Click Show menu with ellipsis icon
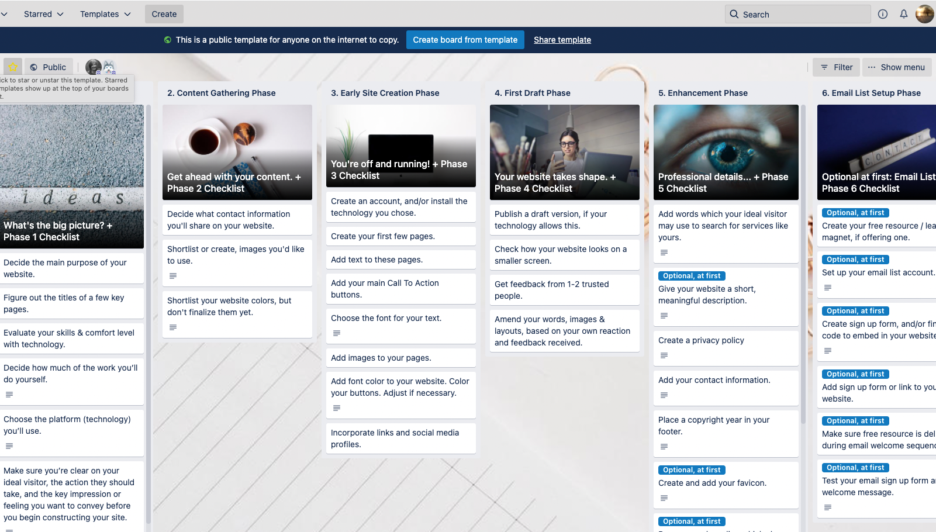Screen dimensions: 936x532 coord(896,67)
